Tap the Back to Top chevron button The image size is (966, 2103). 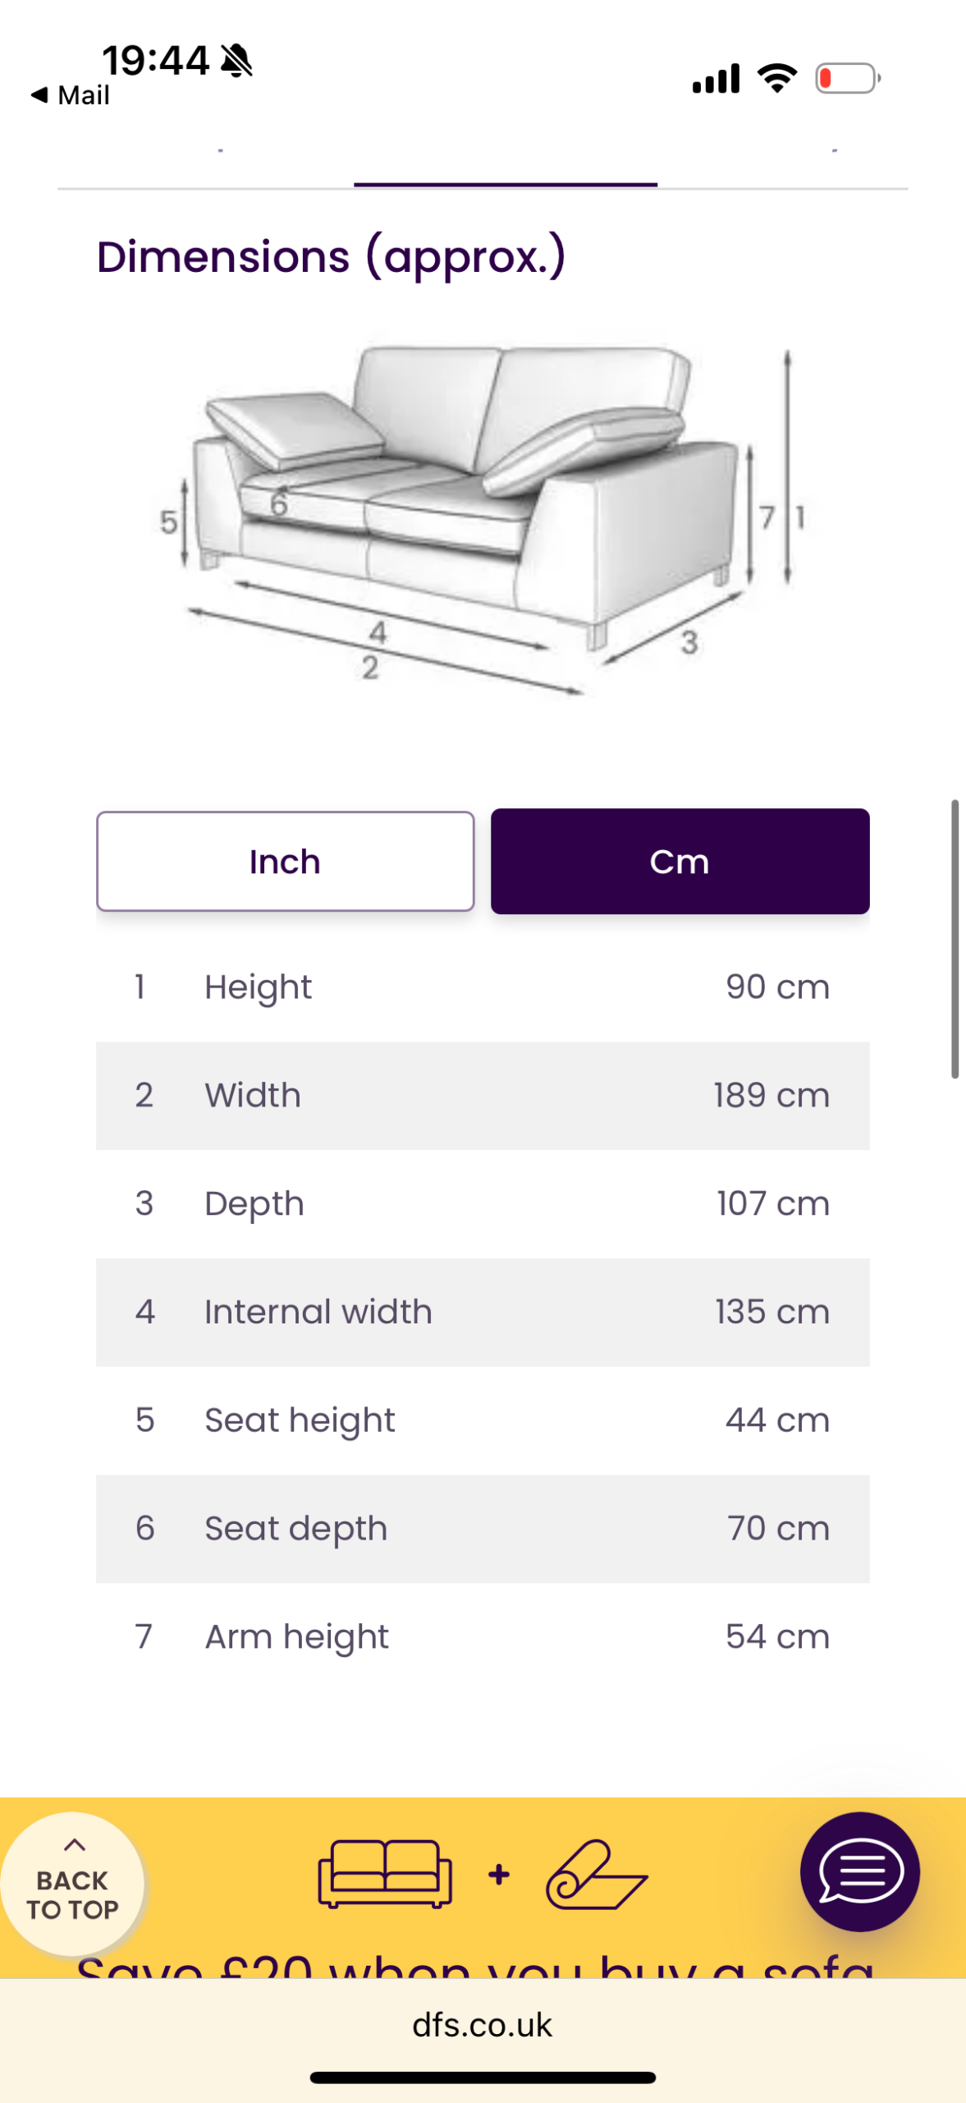(72, 1883)
